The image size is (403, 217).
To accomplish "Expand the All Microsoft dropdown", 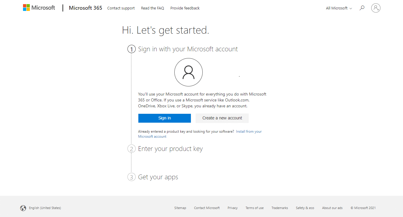I will click(x=339, y=8).
